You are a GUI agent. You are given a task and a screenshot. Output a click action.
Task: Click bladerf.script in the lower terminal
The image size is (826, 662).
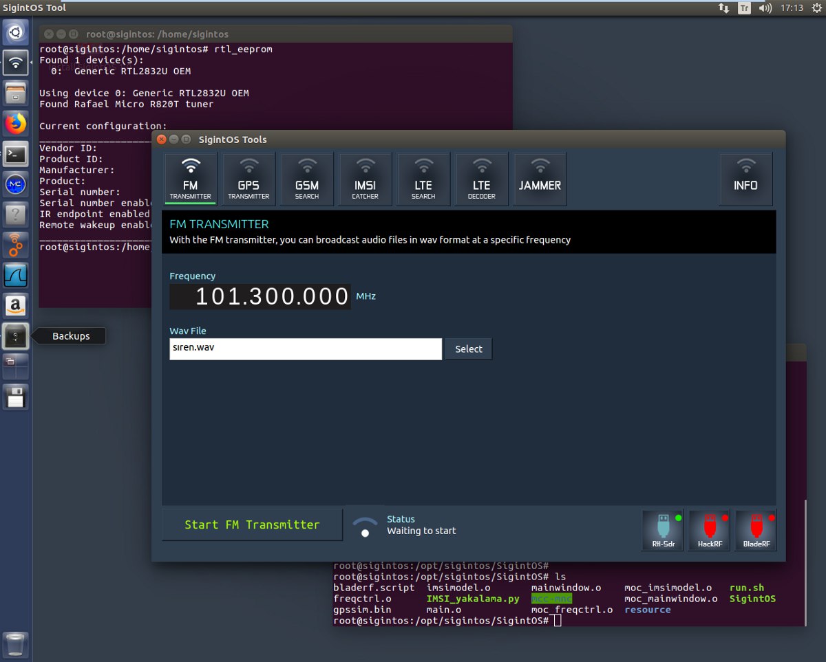374,588
